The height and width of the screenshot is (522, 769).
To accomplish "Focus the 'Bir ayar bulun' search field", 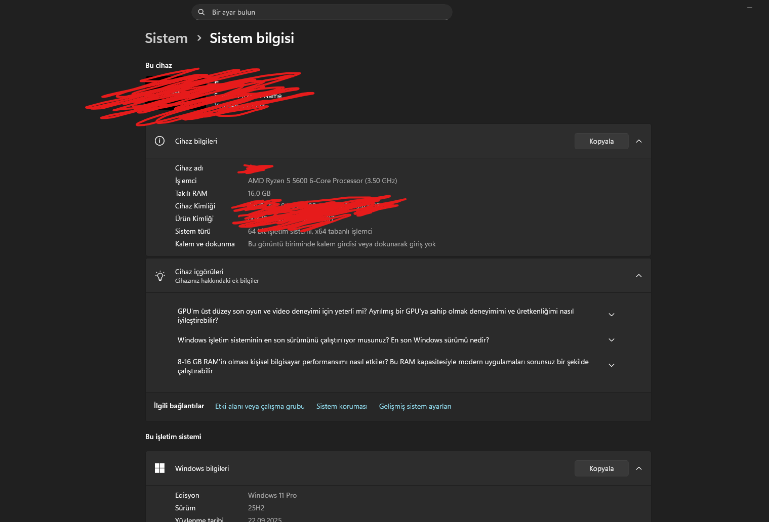I will pyautogui.click(x=322, y=12).
